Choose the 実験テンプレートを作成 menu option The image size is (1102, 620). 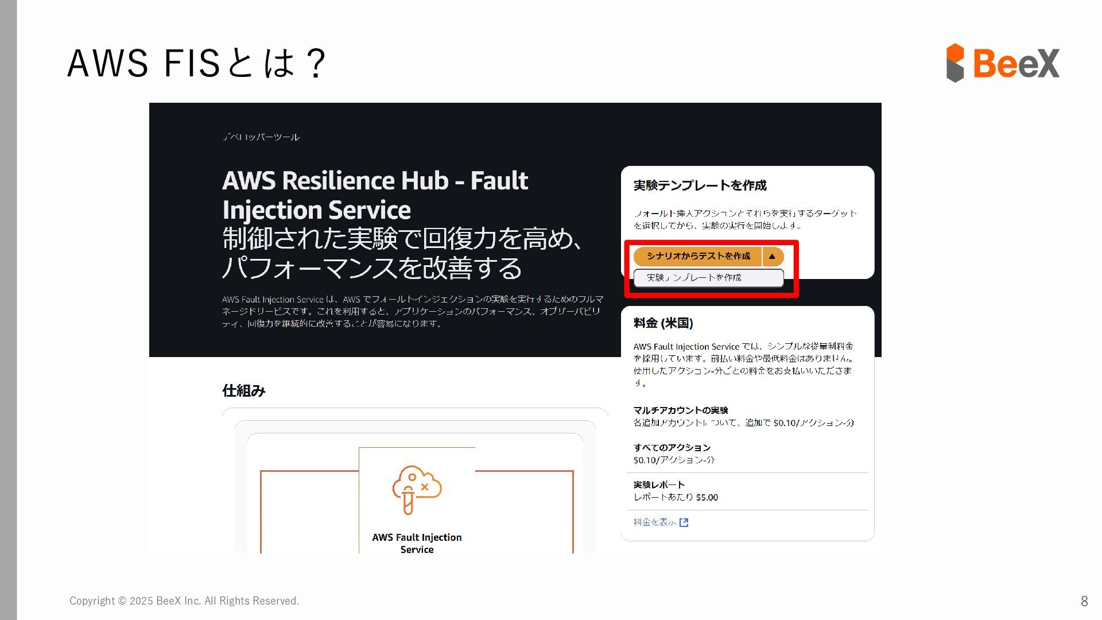point(708,278)
